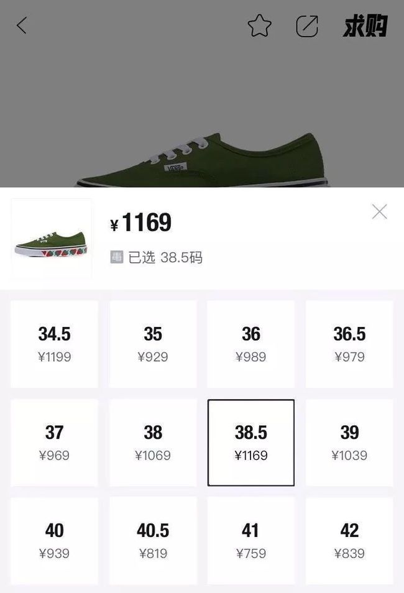Image resolution: width=404 pixels, height=593 pixels.
Task: Pick size 36.5 at ¥979
Action: click(349, 344)
